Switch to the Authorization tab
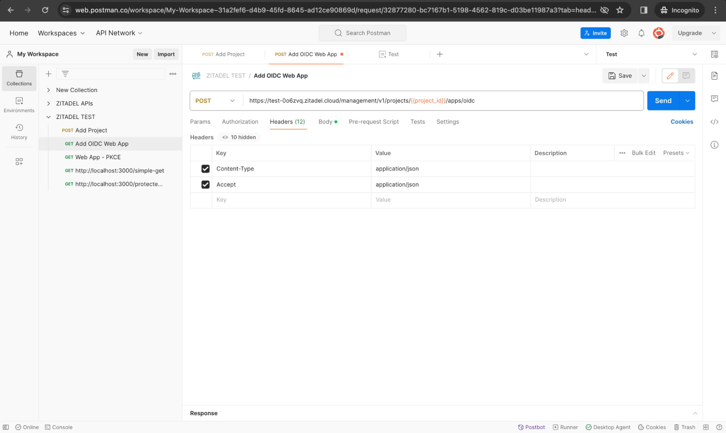Viewport: 726px width, 433px height. (x=240, y=122)
